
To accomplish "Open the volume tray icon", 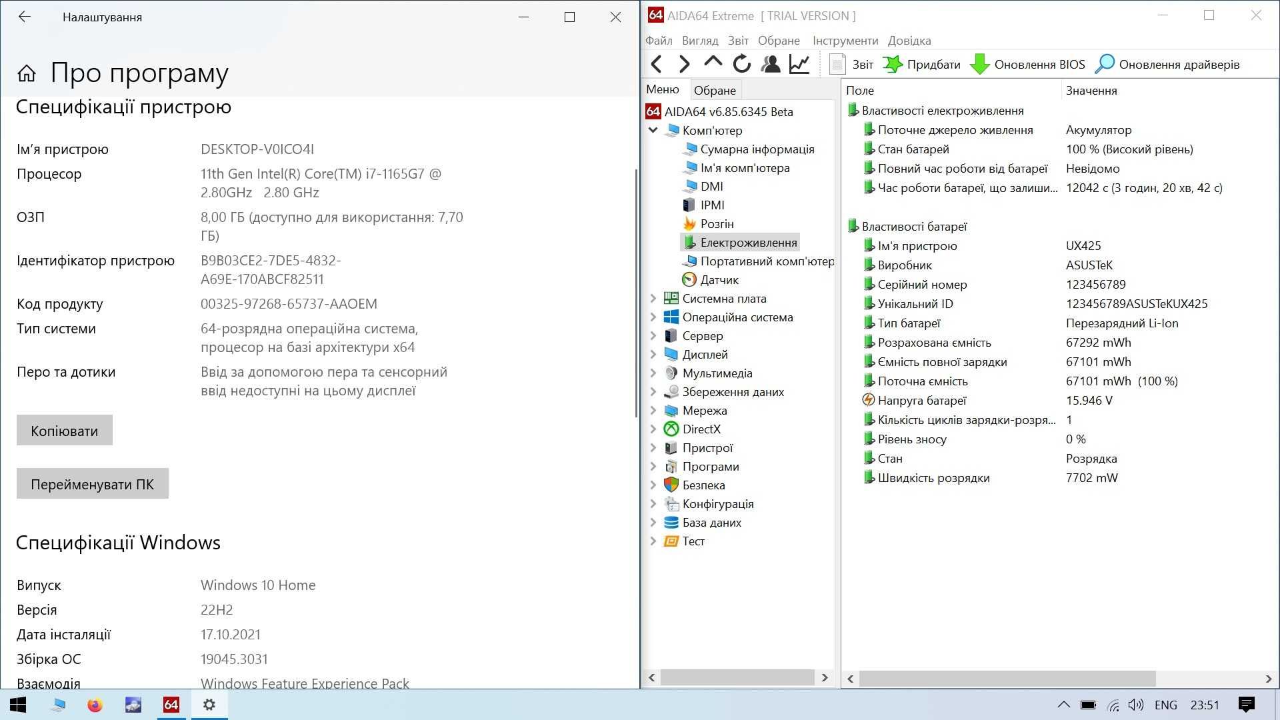I will (1136, 705).
